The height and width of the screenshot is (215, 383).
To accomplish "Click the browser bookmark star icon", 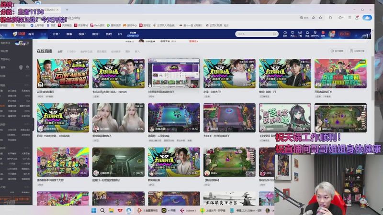I will tap(320, 18).
